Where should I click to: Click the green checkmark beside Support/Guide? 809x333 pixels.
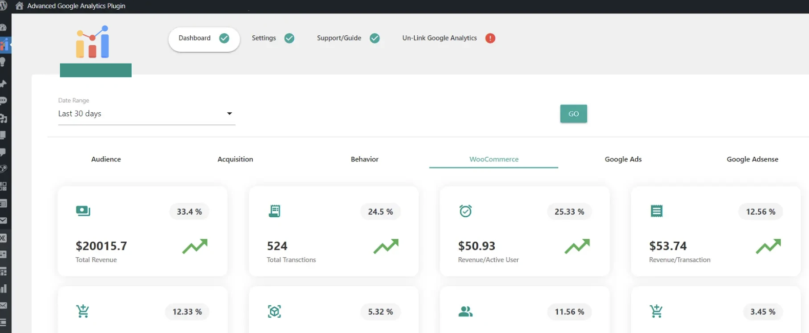(375, 38)
